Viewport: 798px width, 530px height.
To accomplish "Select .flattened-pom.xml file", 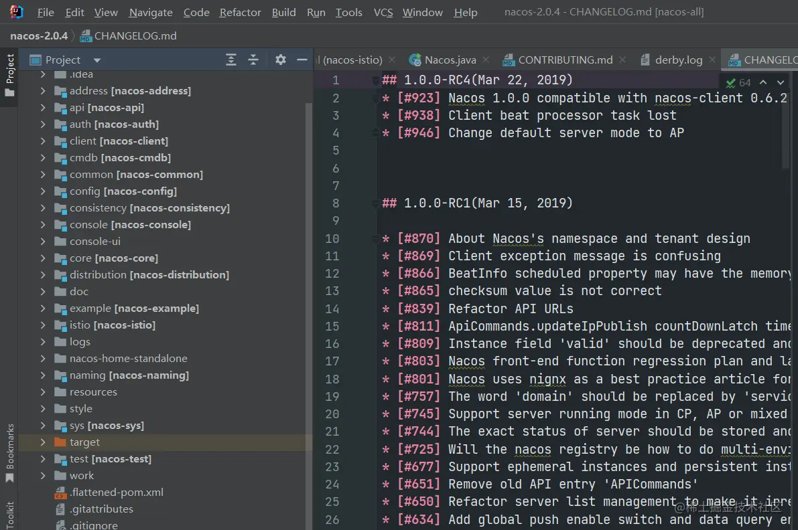I will coord(109,493).
